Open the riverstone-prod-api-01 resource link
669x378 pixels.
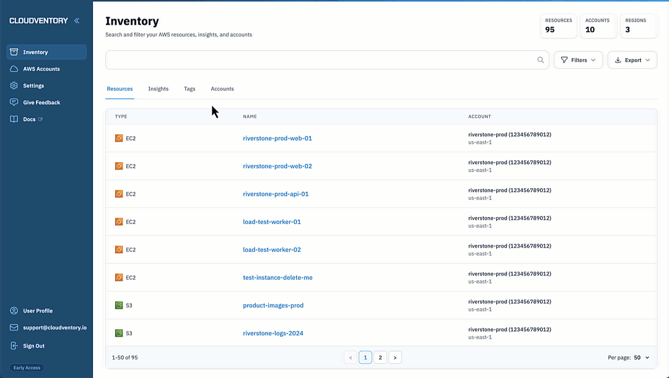276,194
